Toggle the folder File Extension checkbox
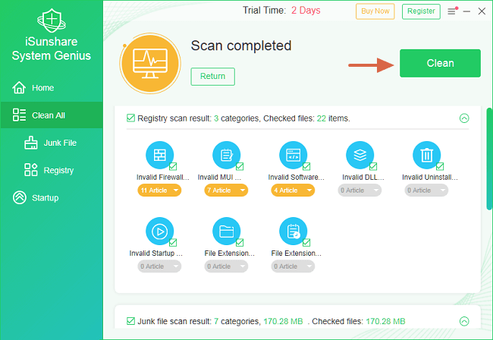The image size is (493, 340). click(240, 243)
